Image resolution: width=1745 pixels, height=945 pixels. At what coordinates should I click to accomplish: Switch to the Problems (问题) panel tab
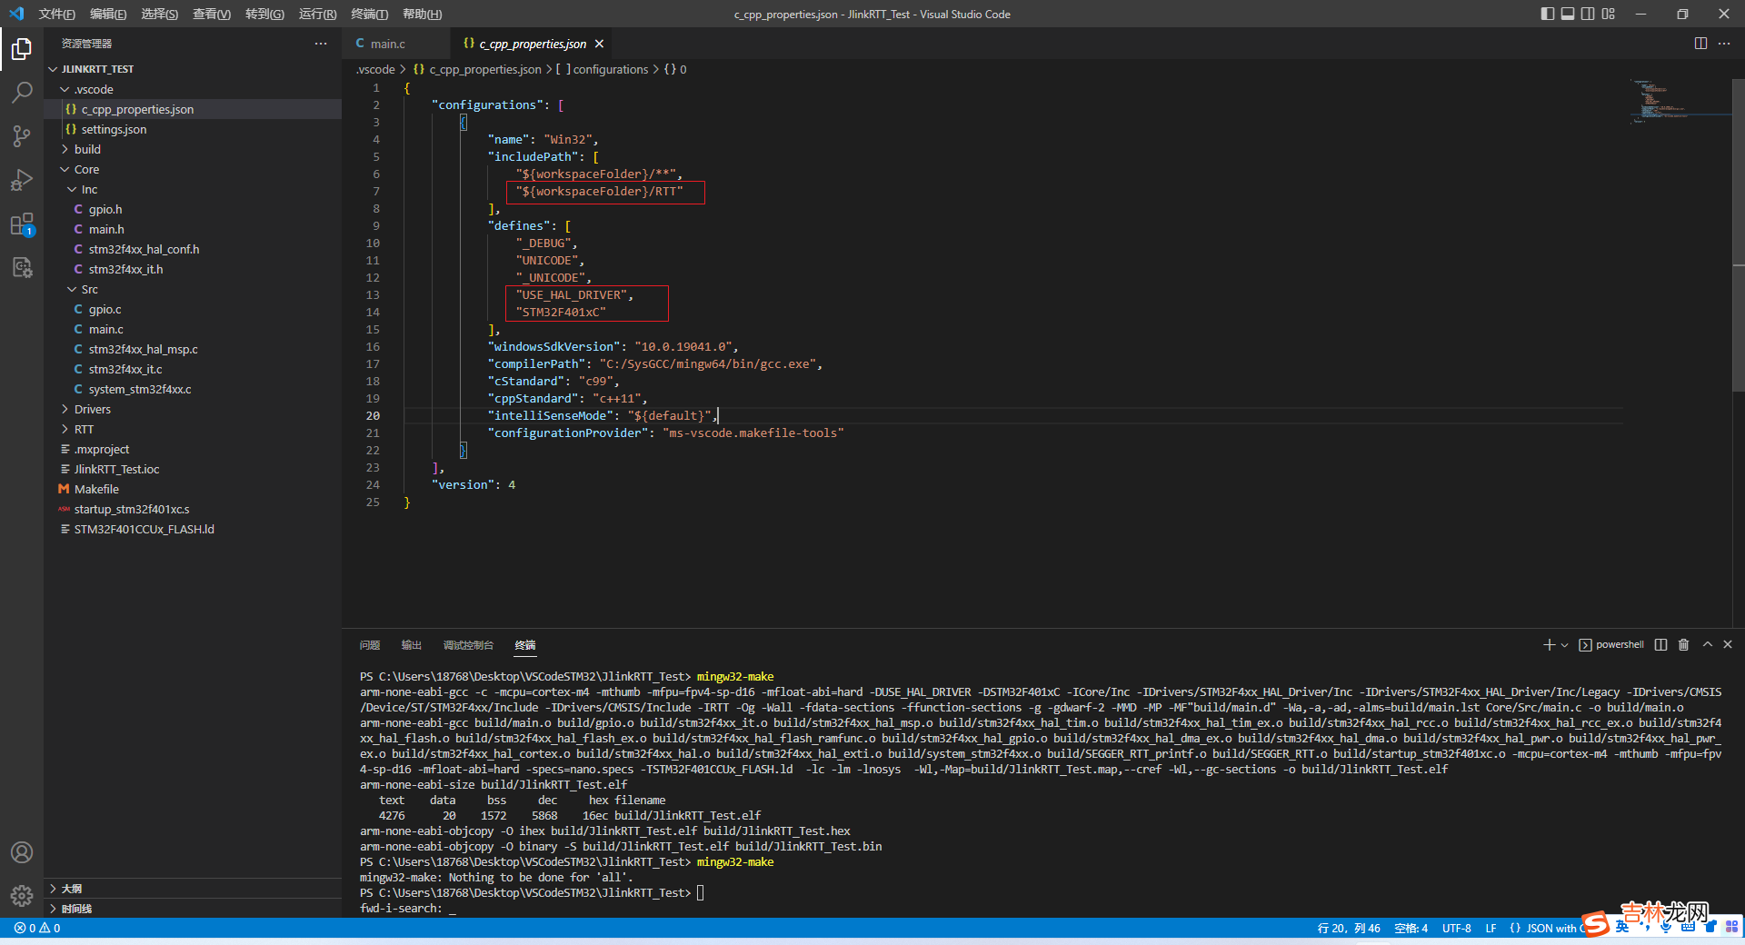pos(370,645)
